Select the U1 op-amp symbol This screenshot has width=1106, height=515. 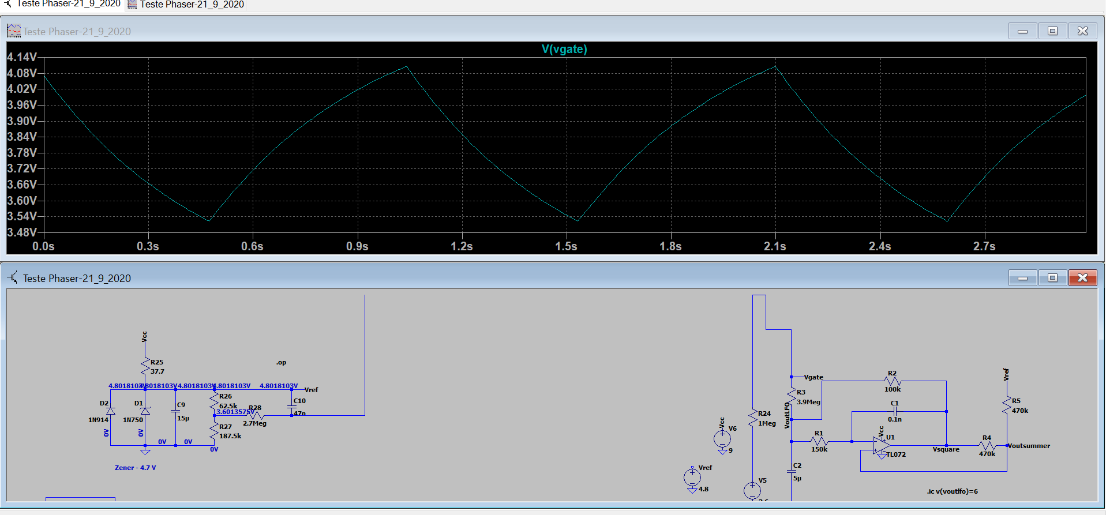click(x=881, y=446)
